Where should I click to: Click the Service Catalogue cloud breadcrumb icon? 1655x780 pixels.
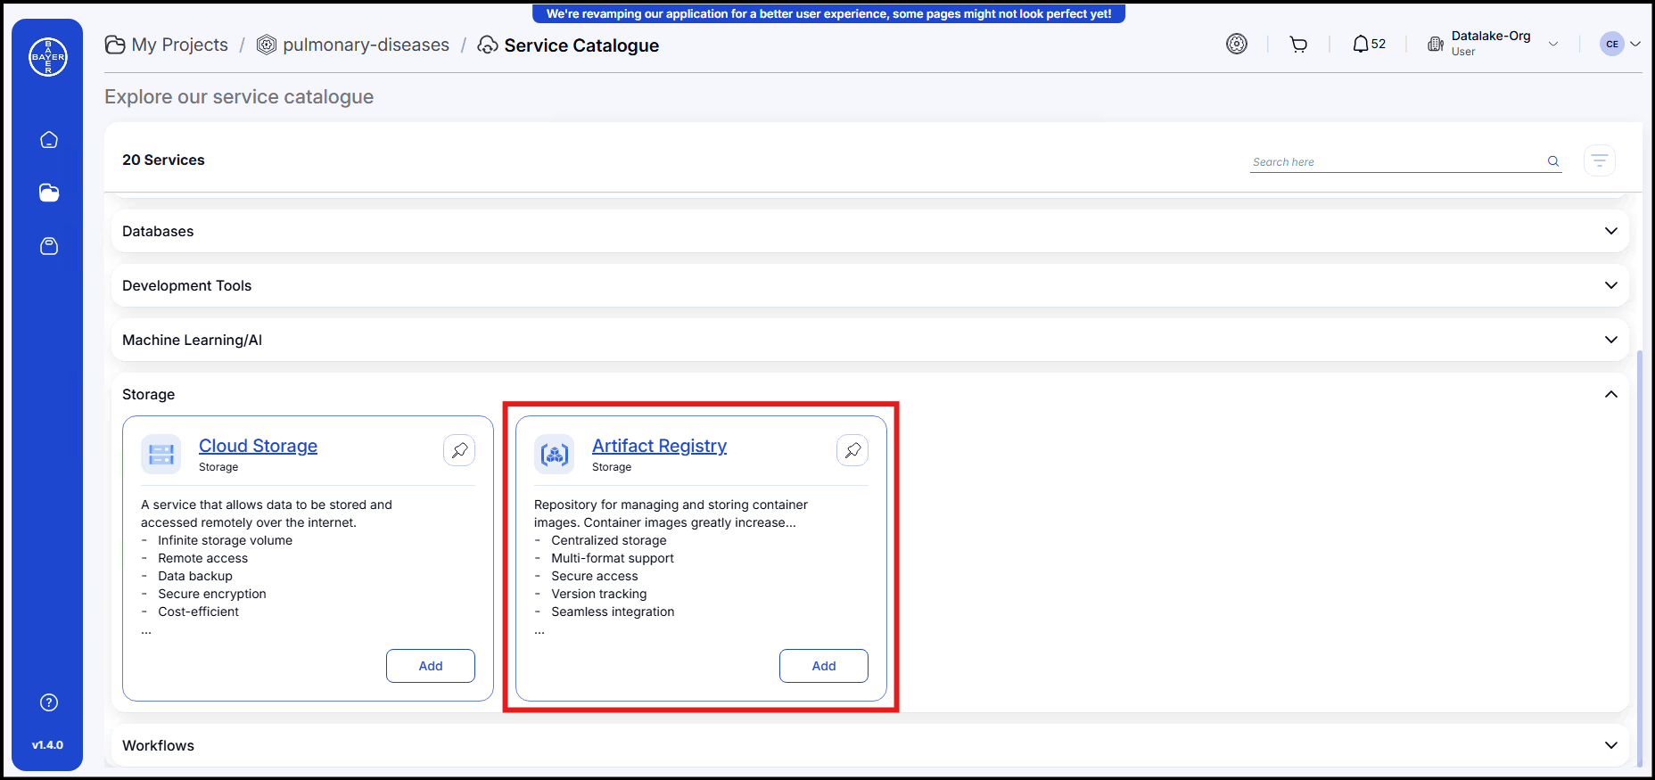click(x=488, y=45)
